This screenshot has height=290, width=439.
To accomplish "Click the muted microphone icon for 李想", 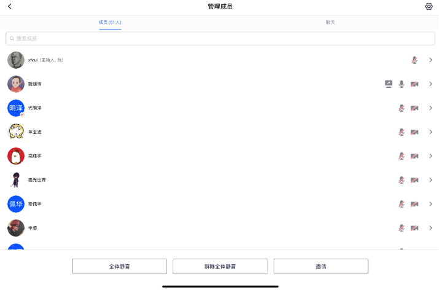I will (x=402, y=228).
